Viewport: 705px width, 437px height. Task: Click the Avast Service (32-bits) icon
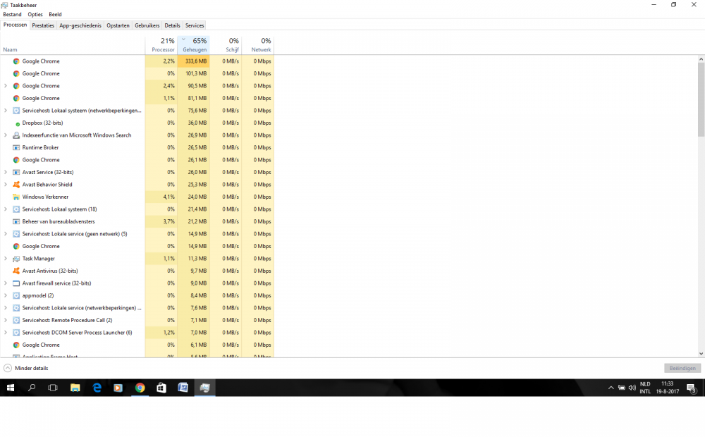coord(16,172)
